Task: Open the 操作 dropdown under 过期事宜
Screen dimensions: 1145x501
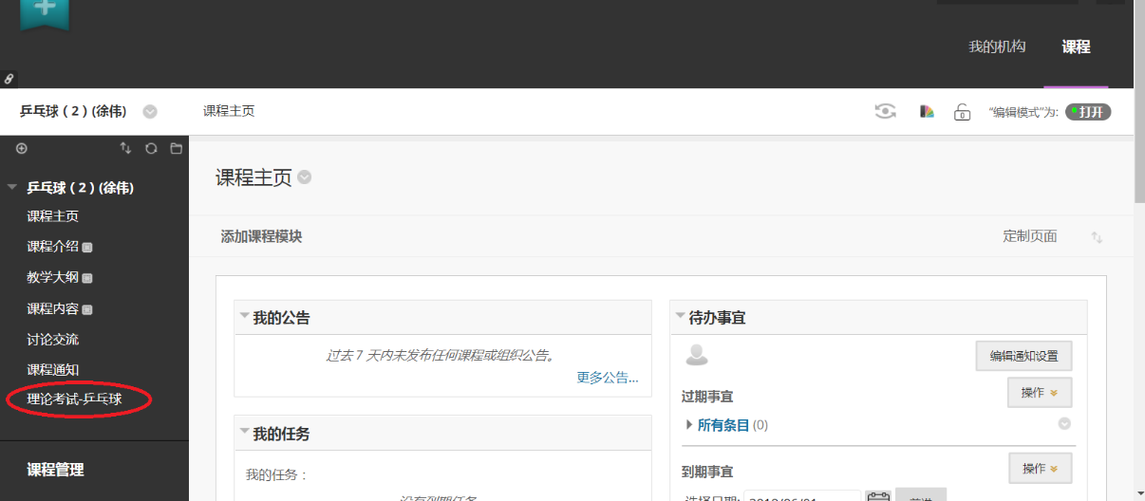Action: pos(1039,392)
